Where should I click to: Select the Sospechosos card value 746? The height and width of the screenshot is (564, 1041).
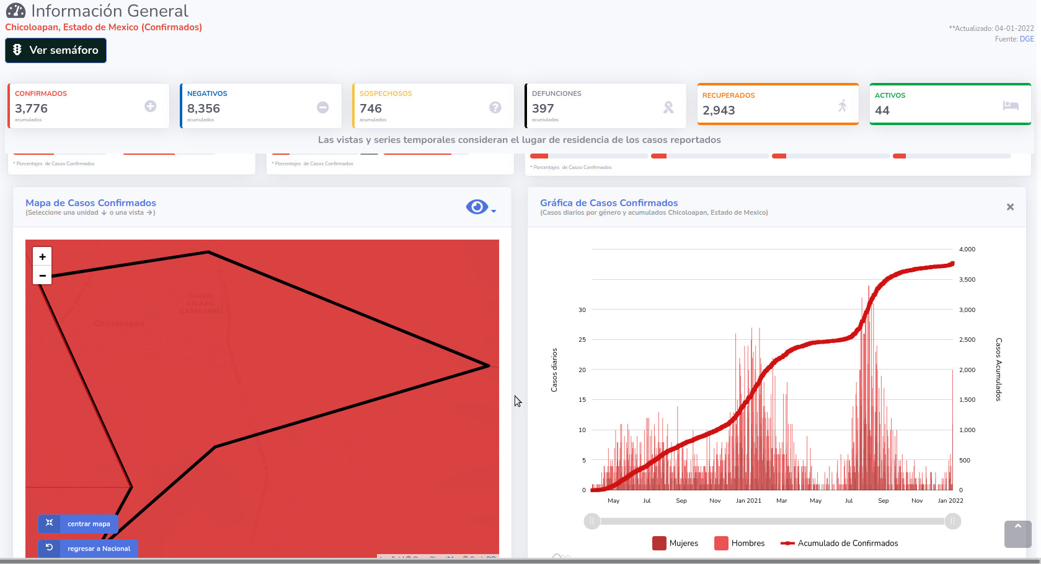[371, 108]
